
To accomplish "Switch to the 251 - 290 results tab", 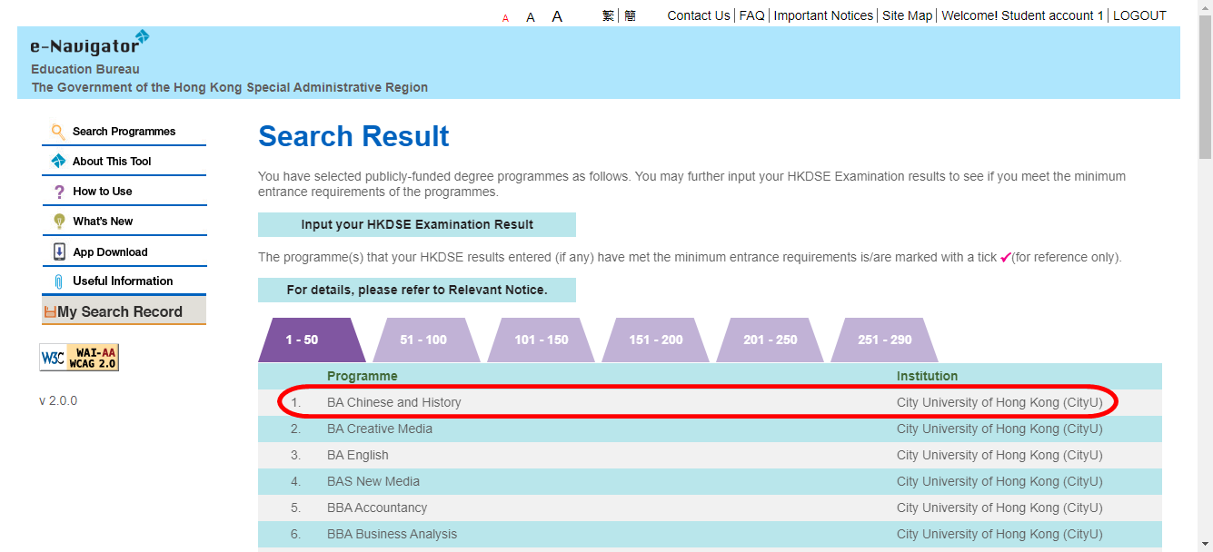I will pos(885,340).
